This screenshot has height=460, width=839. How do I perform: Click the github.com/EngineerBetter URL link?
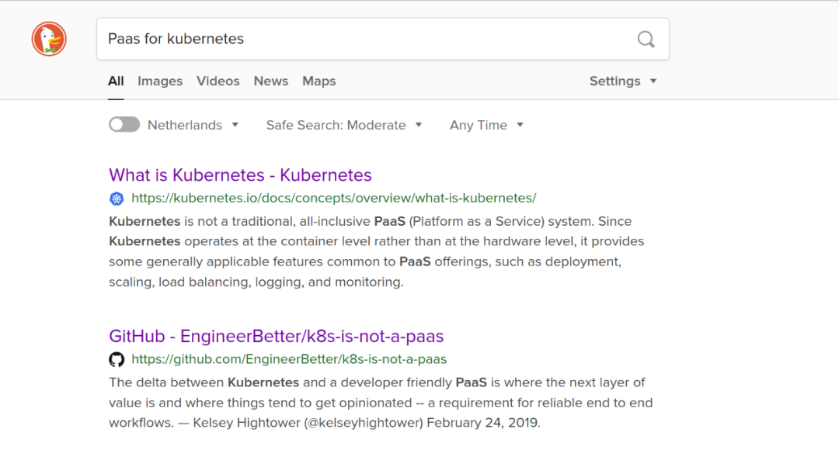(289, 359)
